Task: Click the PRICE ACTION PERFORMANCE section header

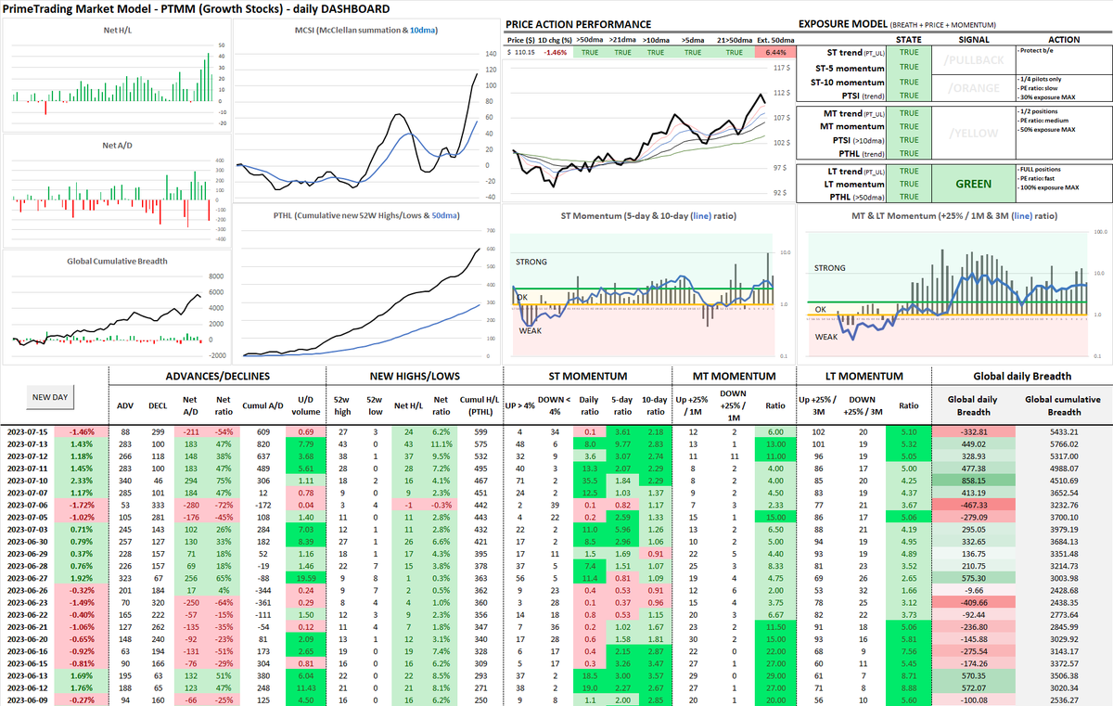Action: (579, 24)
